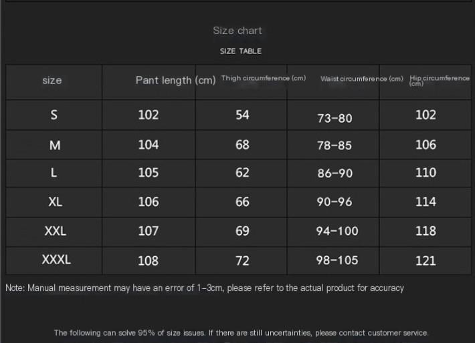
Task: Select the "SIZE TABLE" subtitle
Action: (240, 51)
